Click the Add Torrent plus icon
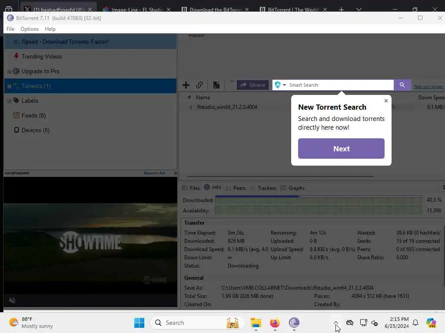 [186, 85]
